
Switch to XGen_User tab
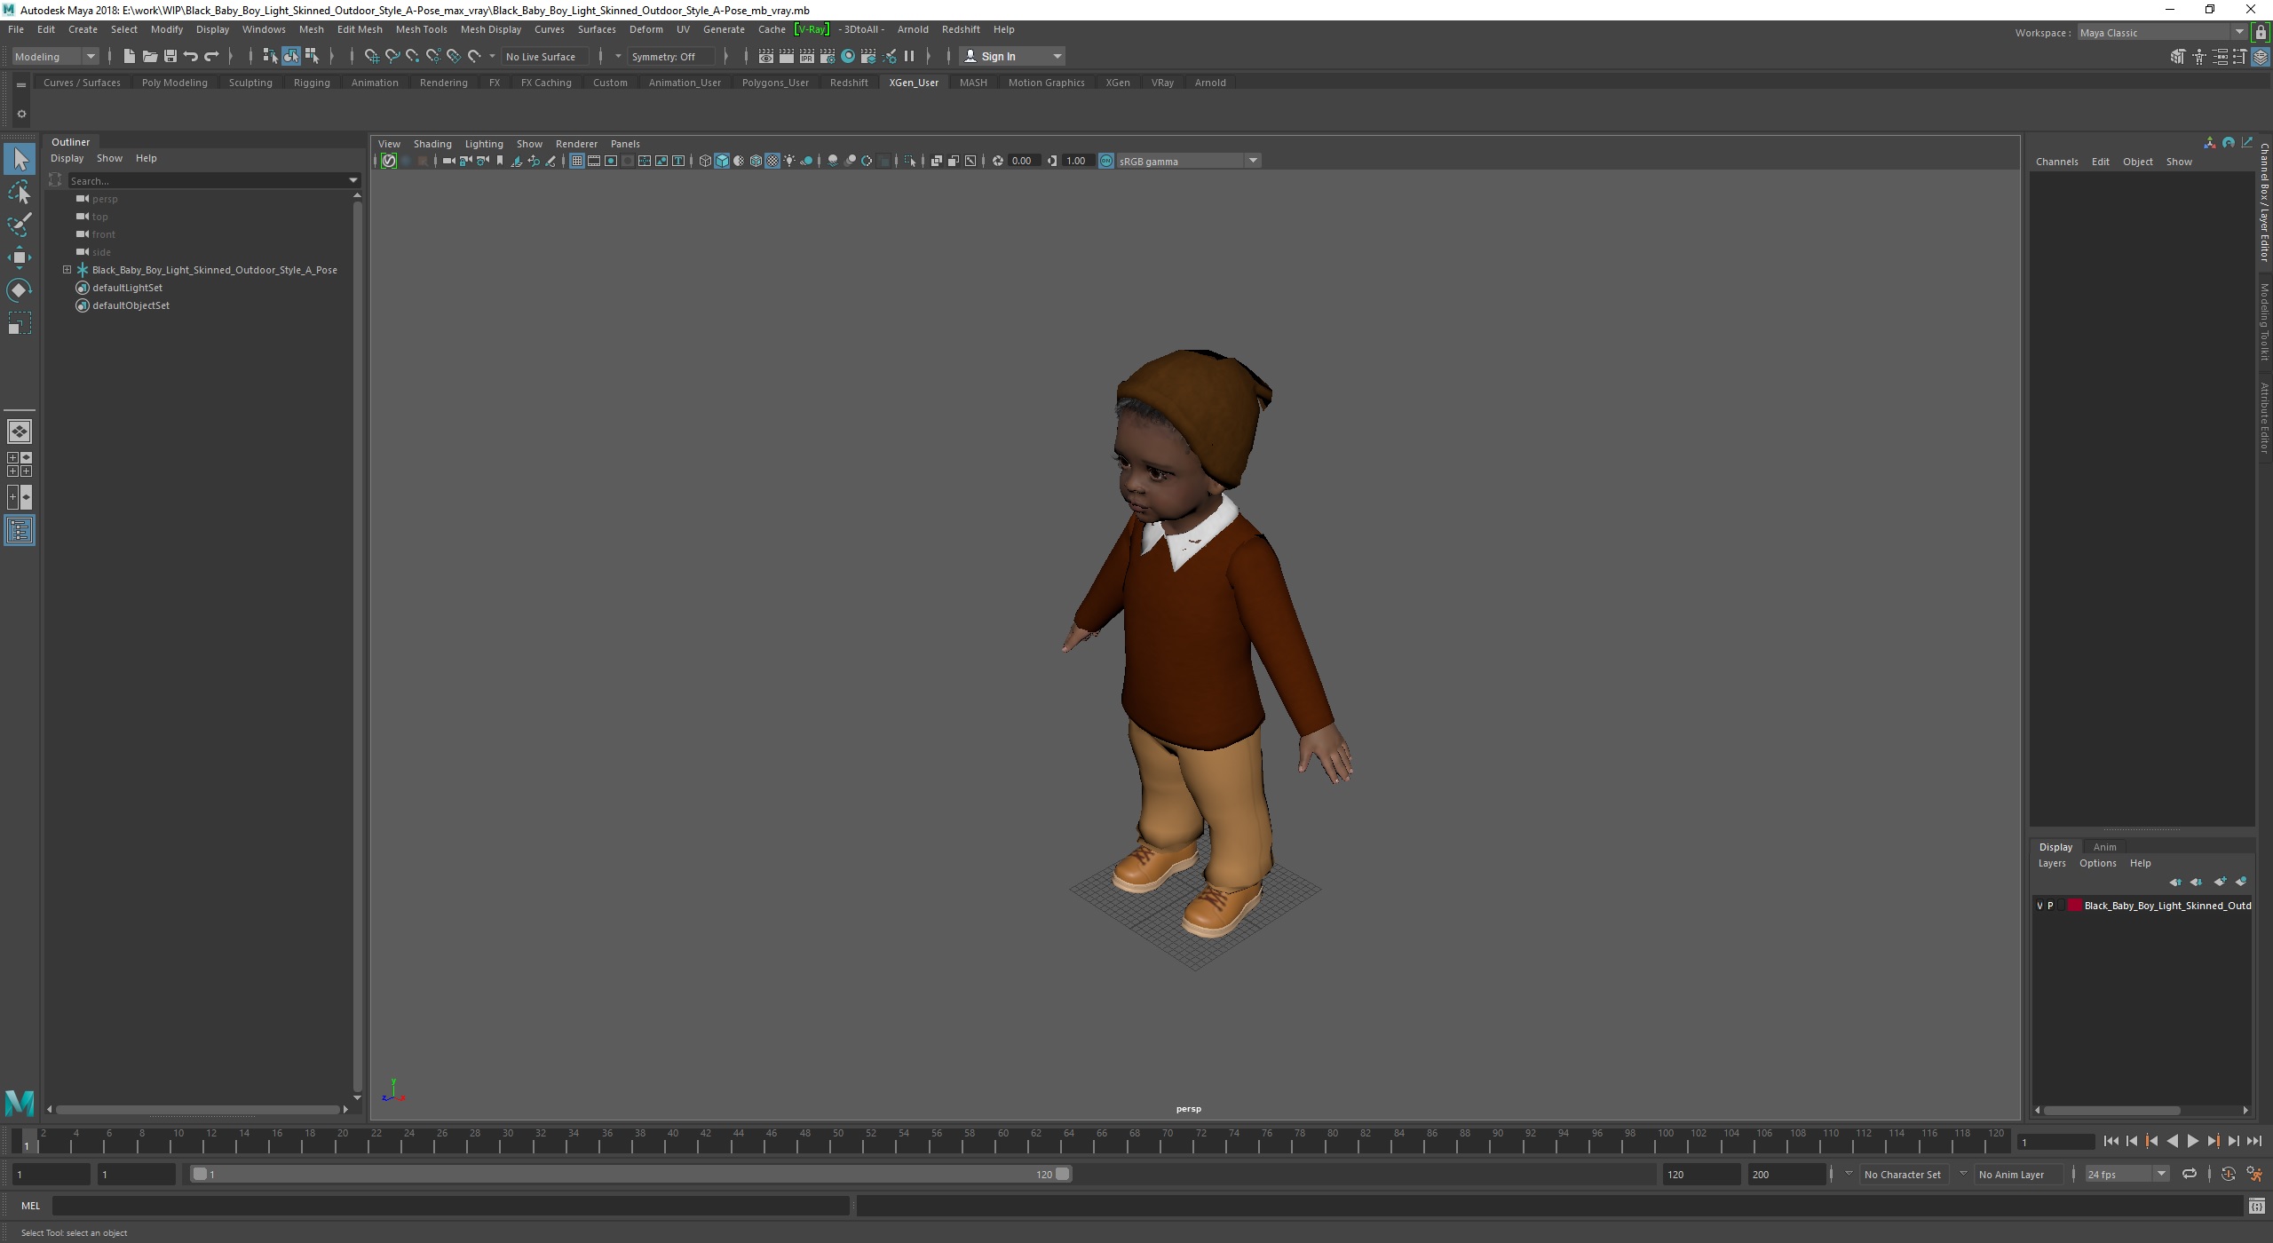(914, 81)
